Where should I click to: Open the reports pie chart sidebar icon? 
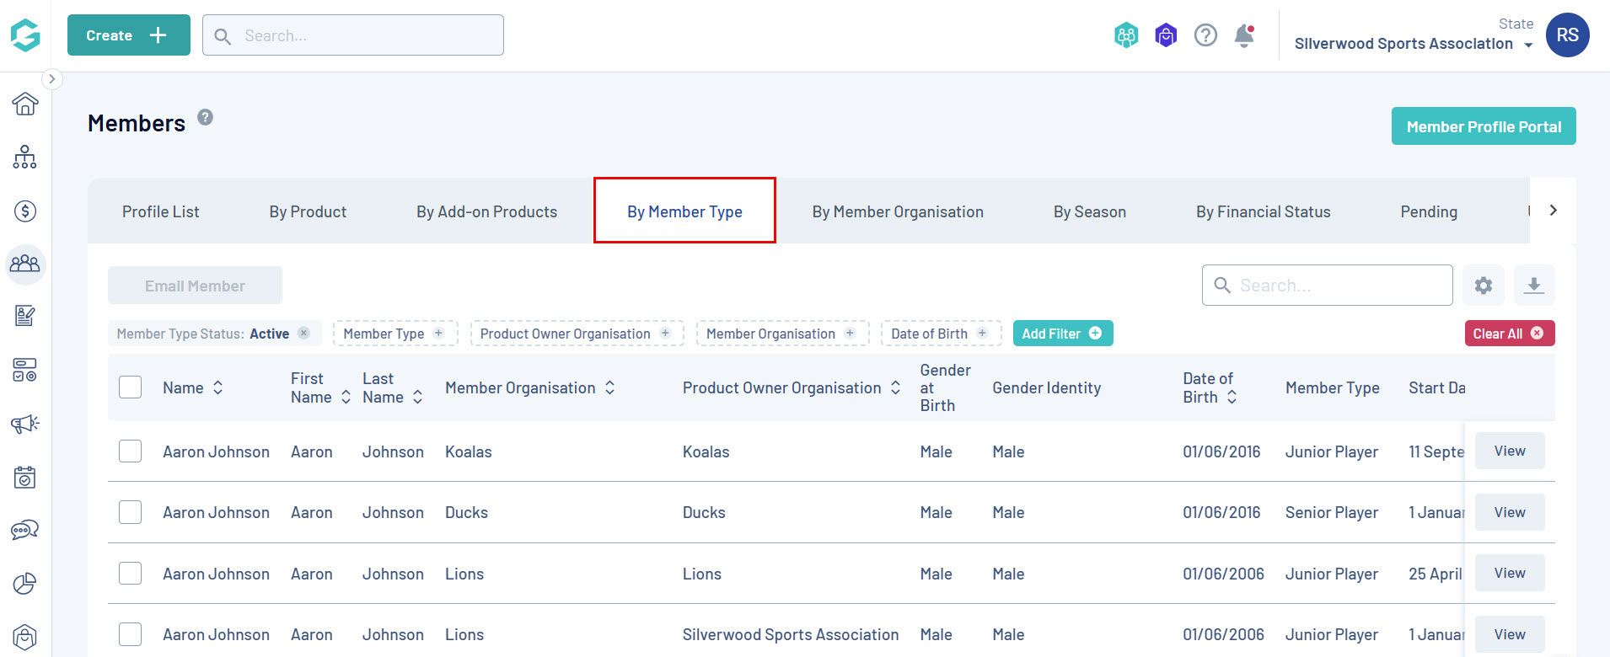point(25,584)
